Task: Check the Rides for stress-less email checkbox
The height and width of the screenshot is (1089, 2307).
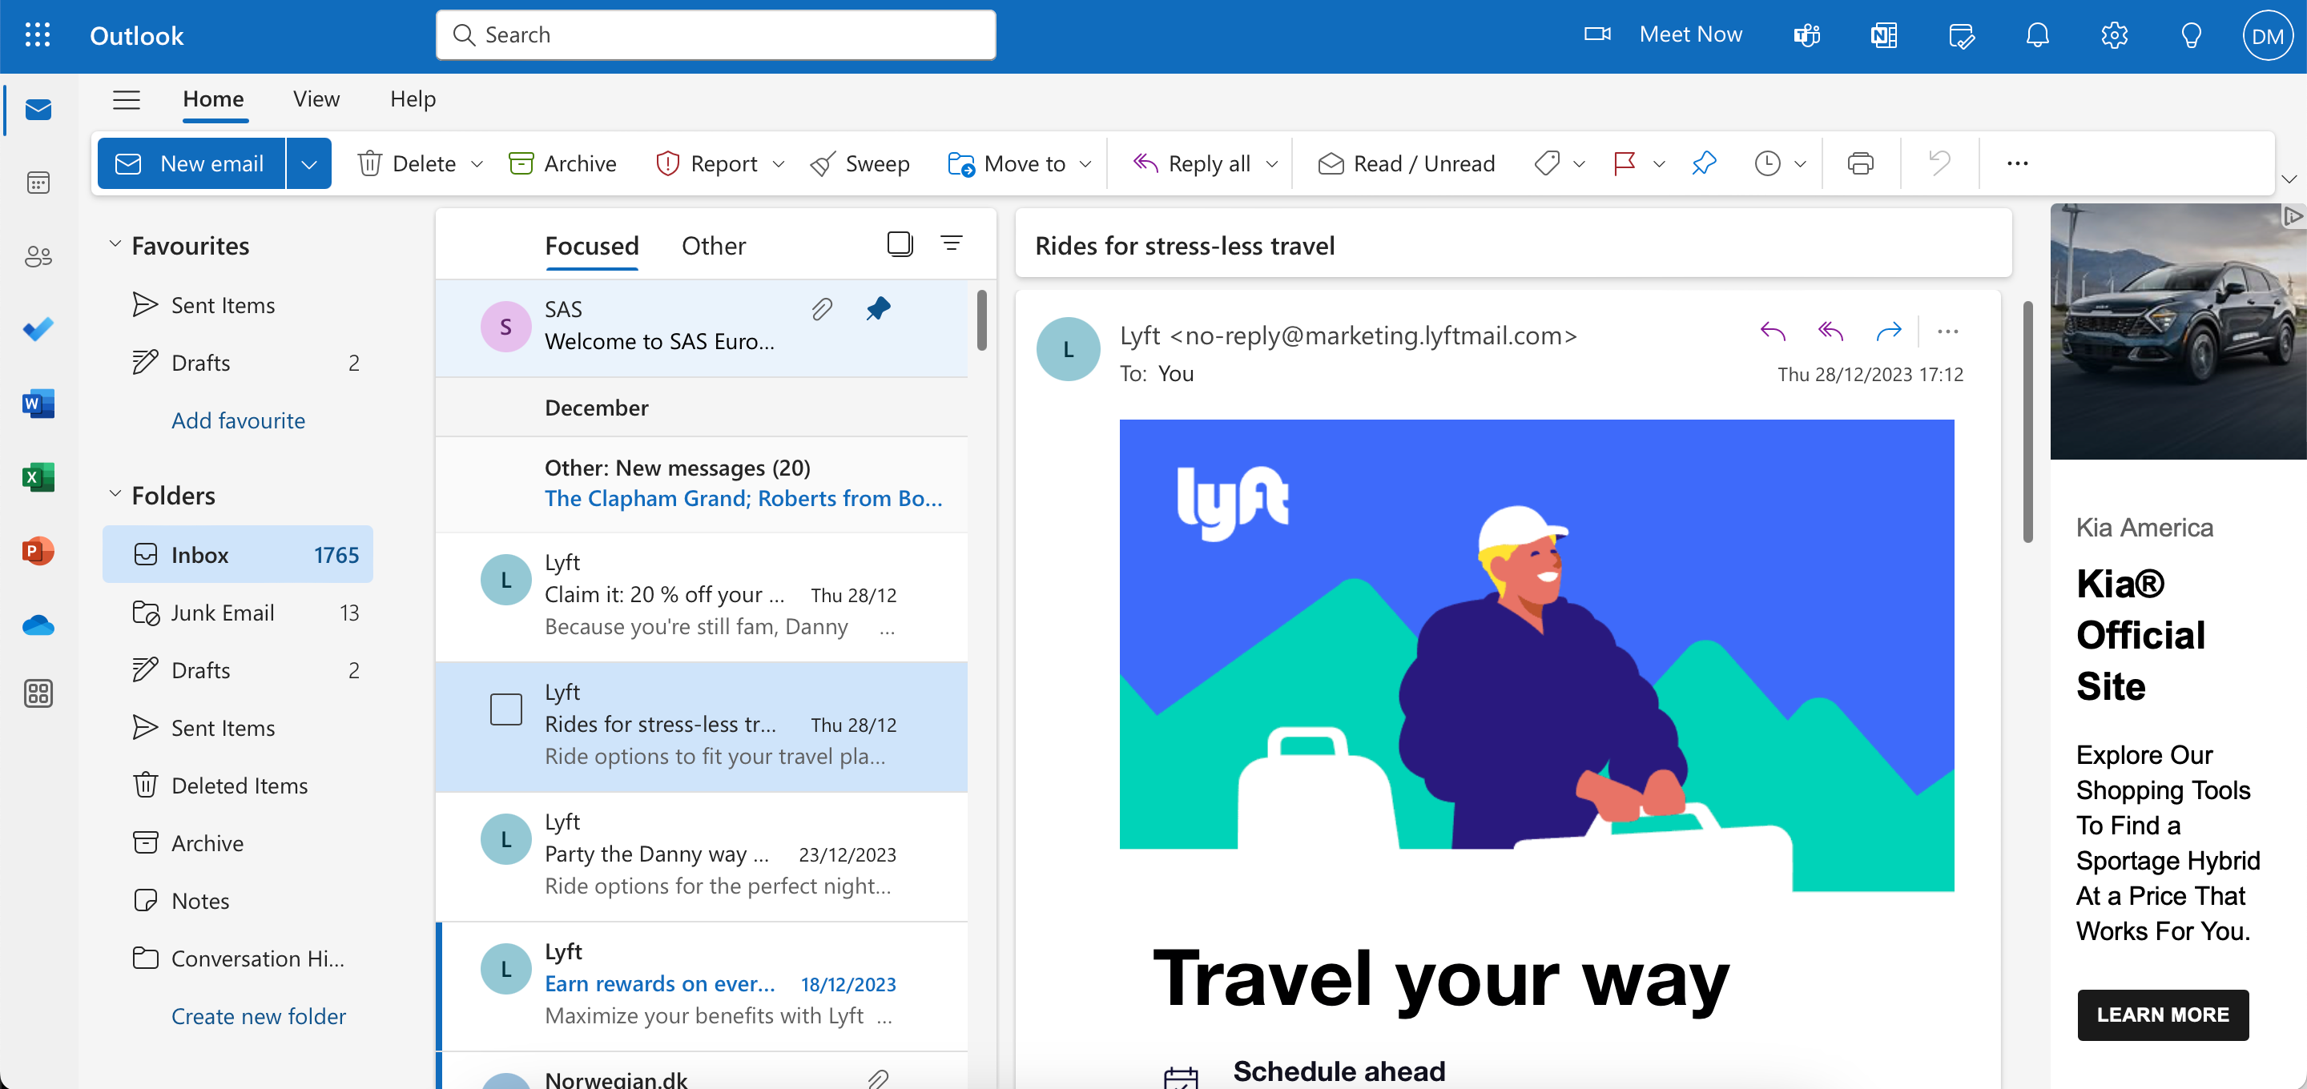Action: (x=506, y=709)
